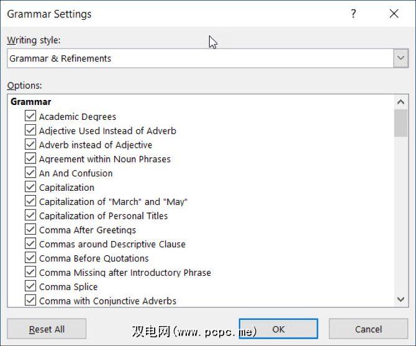The width and height of the screenshot is (416, 346).
Task: Click the Help question mark icon
Action: click(x=353, y=14)
